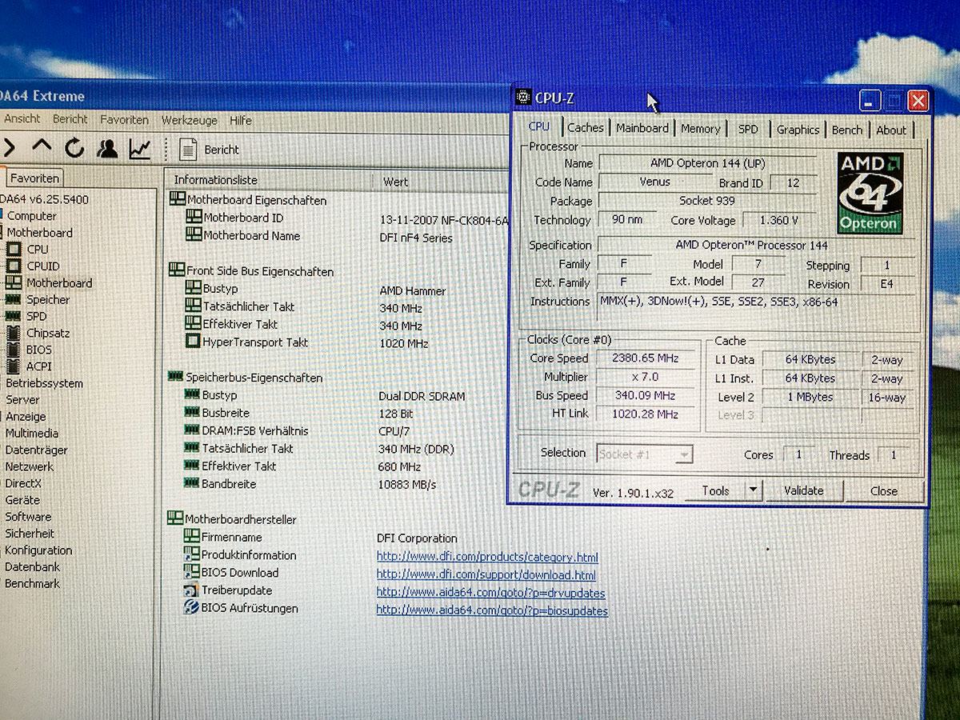The height and width of the screenshot is (720, 960).
Task: Click the Validate button in CPU-Z
Action: pos(803,490)
